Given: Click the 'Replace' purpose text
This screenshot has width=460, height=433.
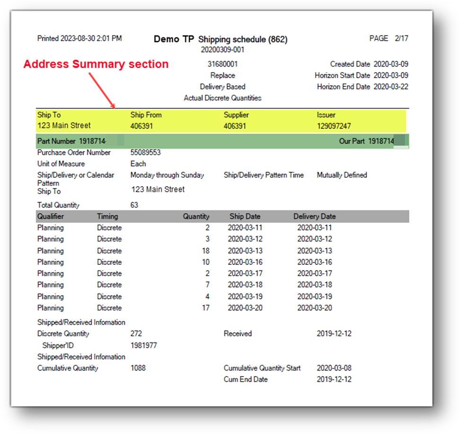Looking at the screenshot, I should (223, 75).
